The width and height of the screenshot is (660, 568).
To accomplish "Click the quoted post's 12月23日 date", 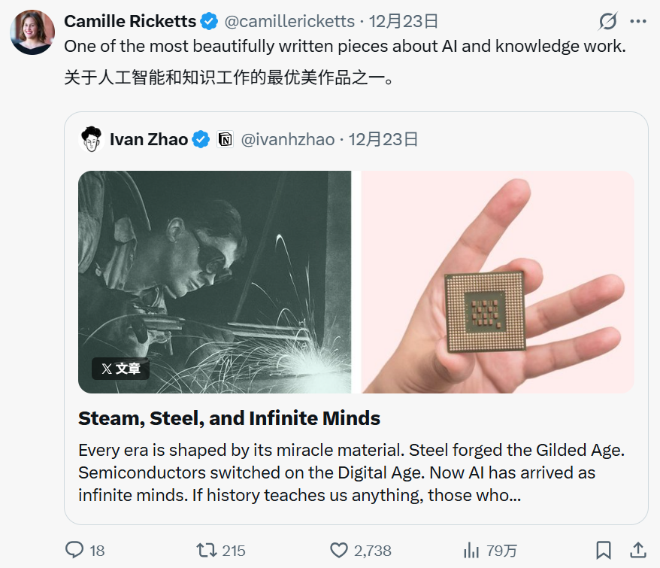I will coord(383,139).
